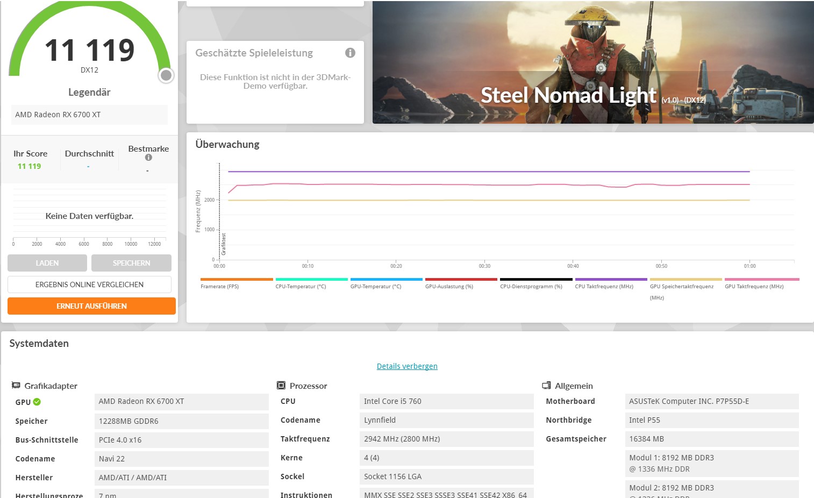
Task: Select the 4 (4) cores value
Action: click(447, 458)
